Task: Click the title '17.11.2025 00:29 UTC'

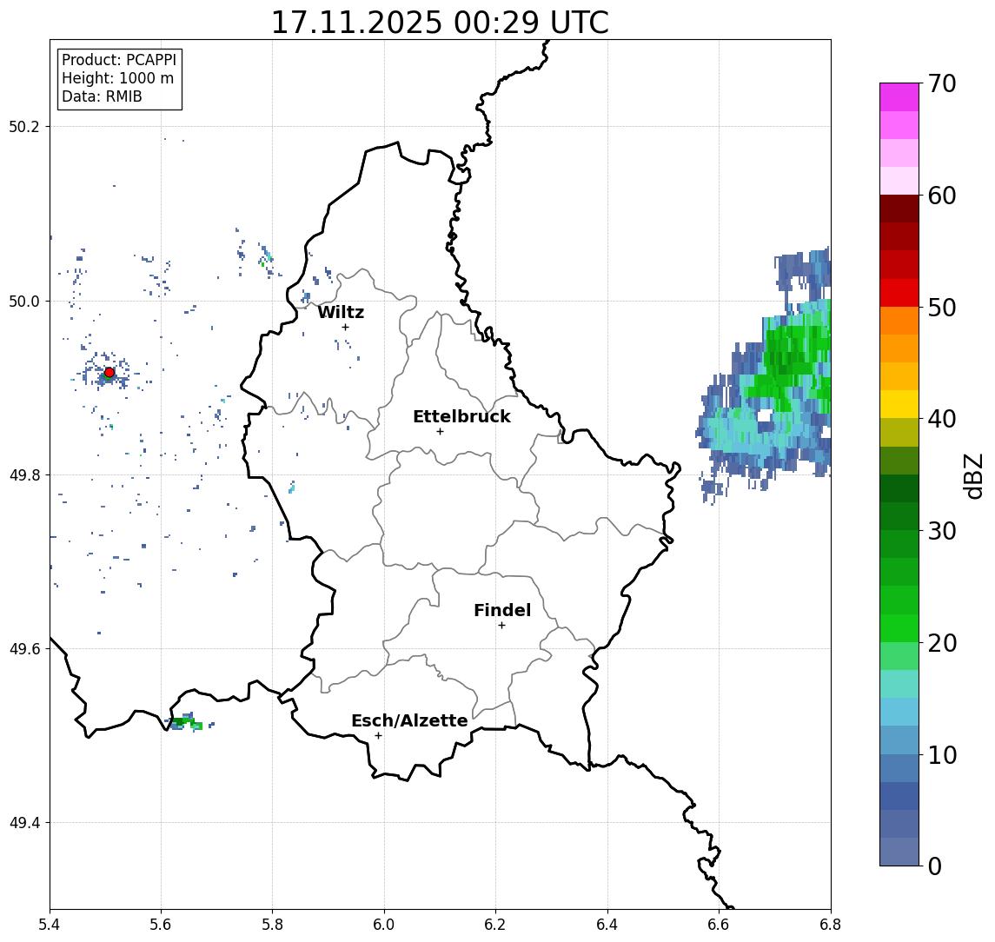Action: (440, 23)
